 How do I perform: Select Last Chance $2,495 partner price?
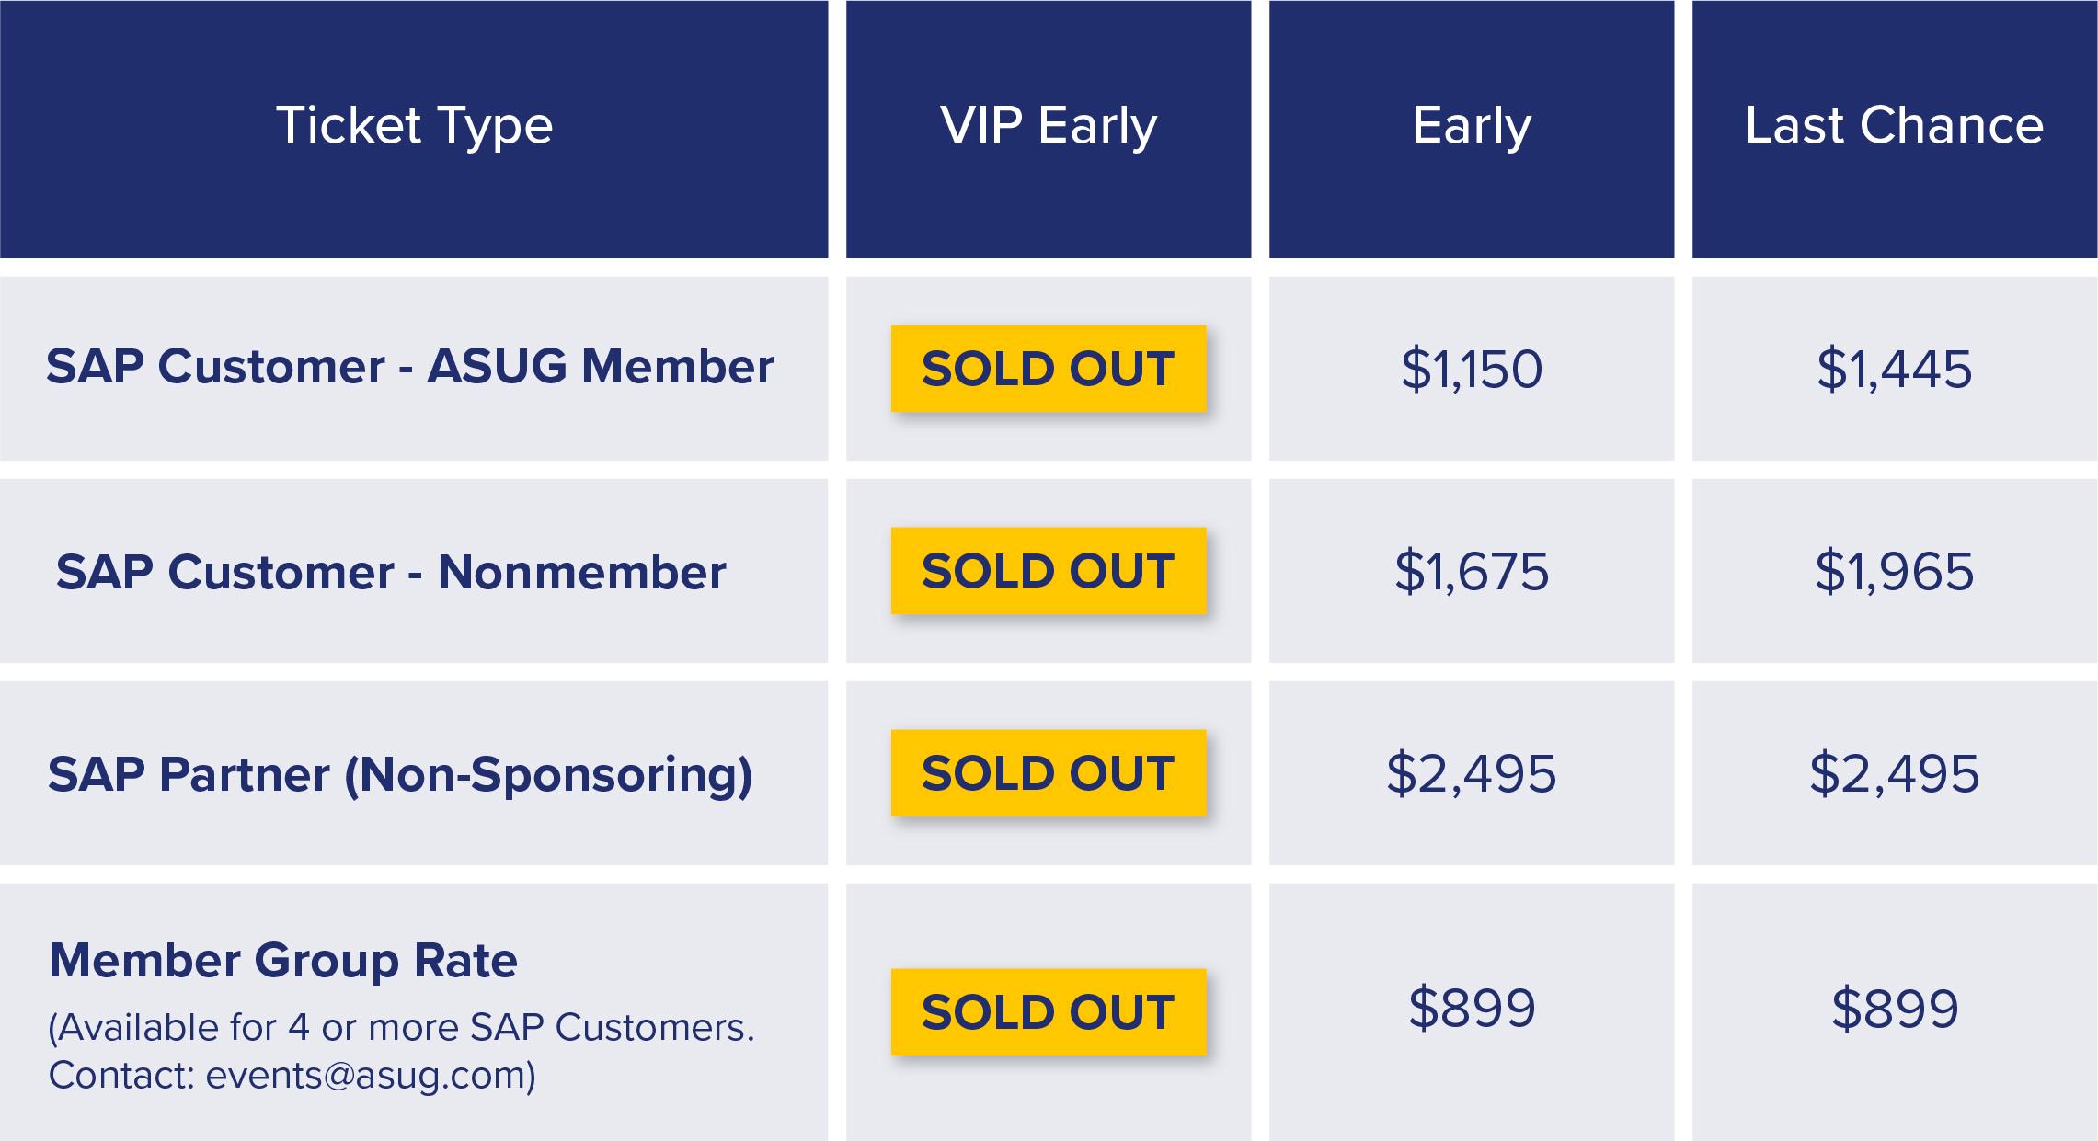tap(1895, 774)
